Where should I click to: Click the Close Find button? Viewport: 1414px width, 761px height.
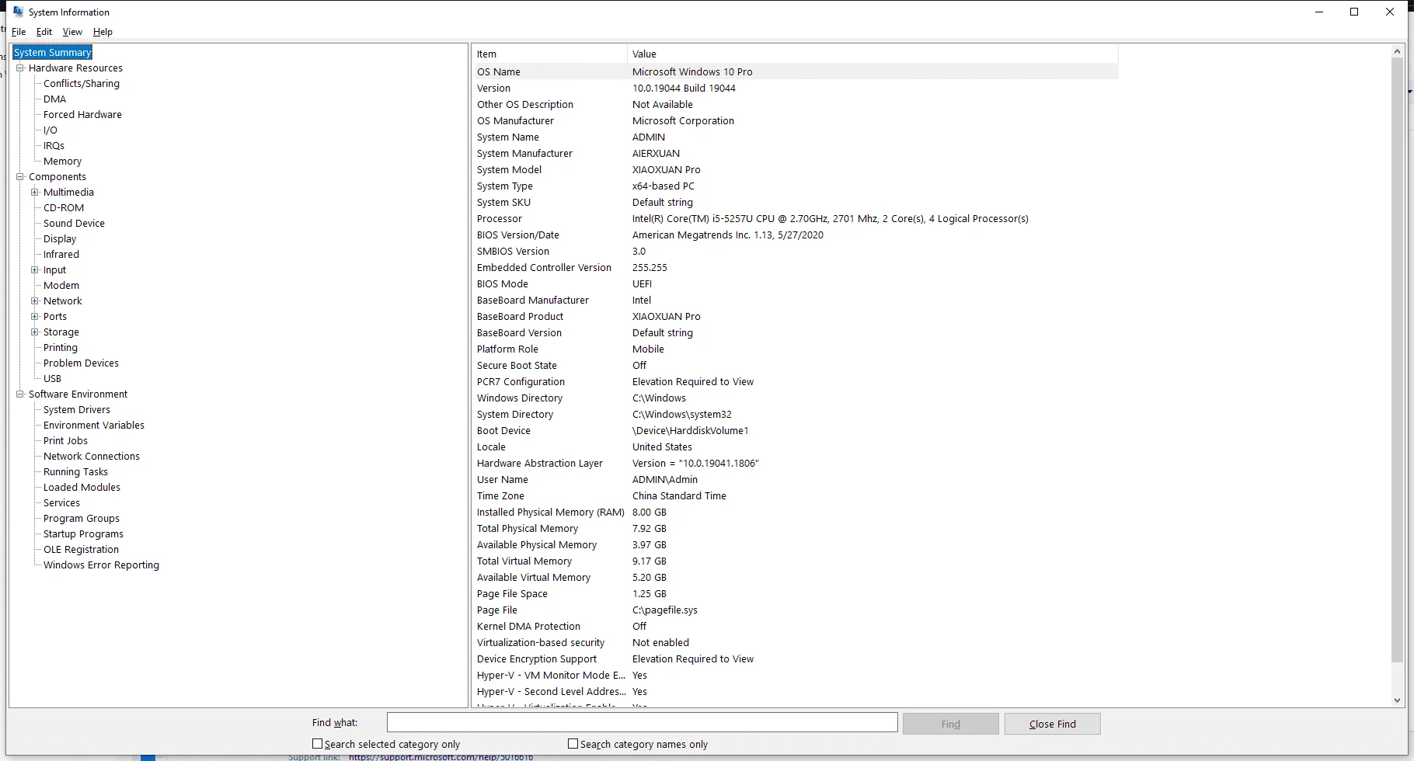pos(1053,724)
